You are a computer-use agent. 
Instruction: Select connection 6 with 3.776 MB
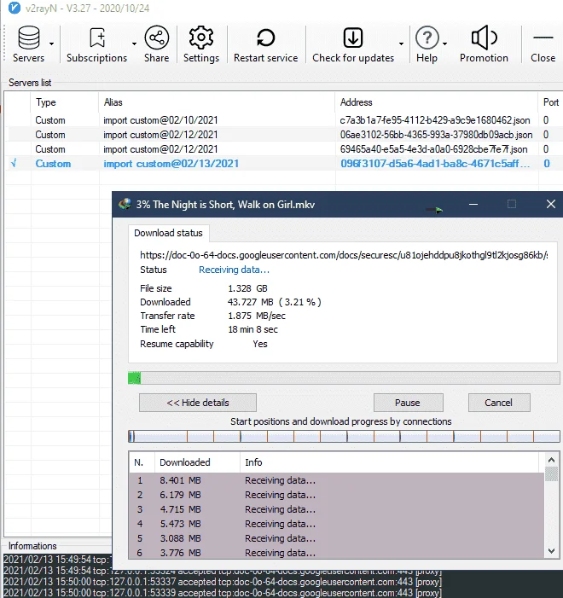[336, 553]
